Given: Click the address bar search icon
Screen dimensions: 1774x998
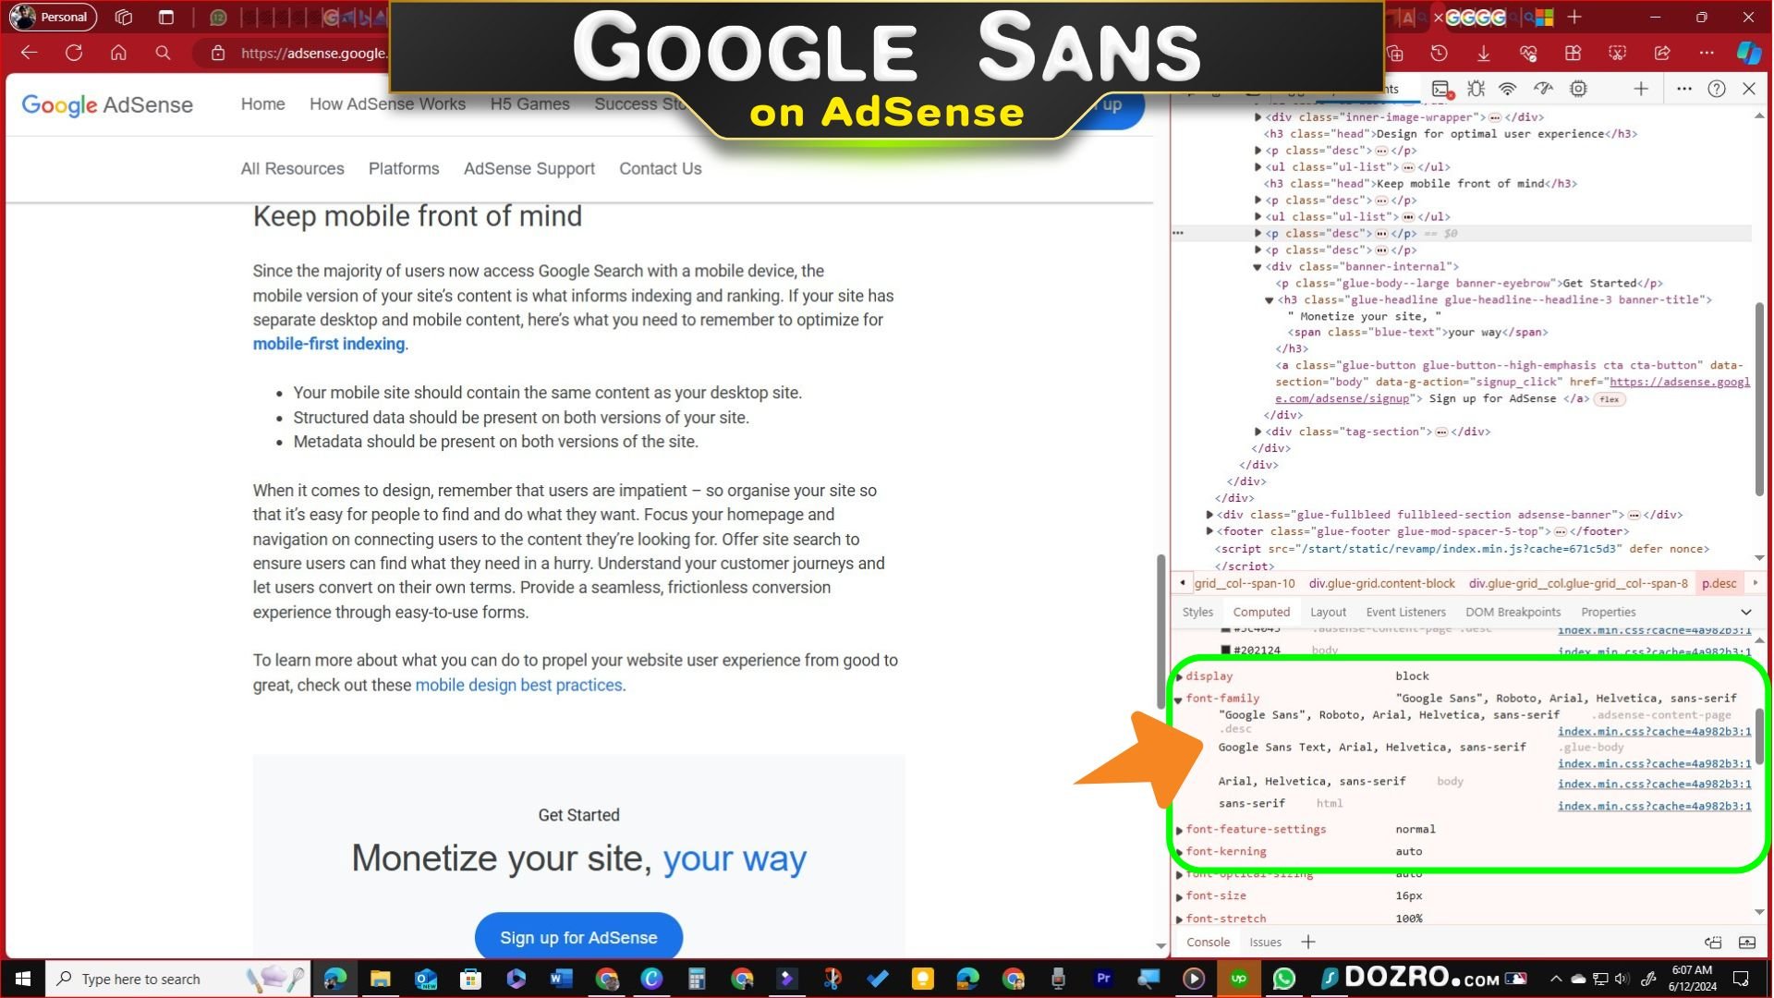Looking at the screenshot, I should point(163,53).
